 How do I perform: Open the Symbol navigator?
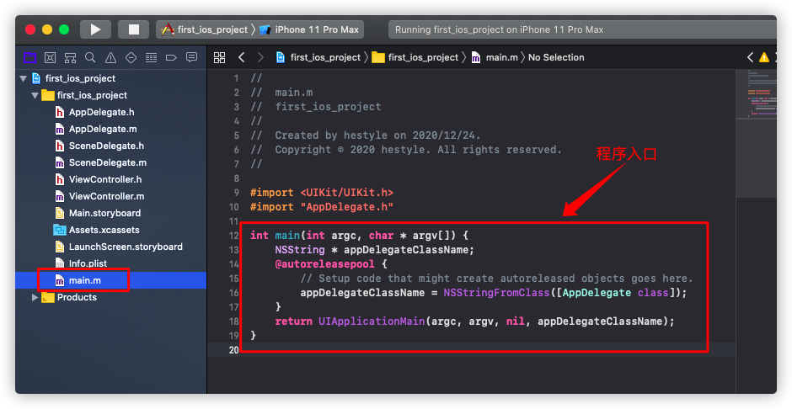click(x=70, y=57)
